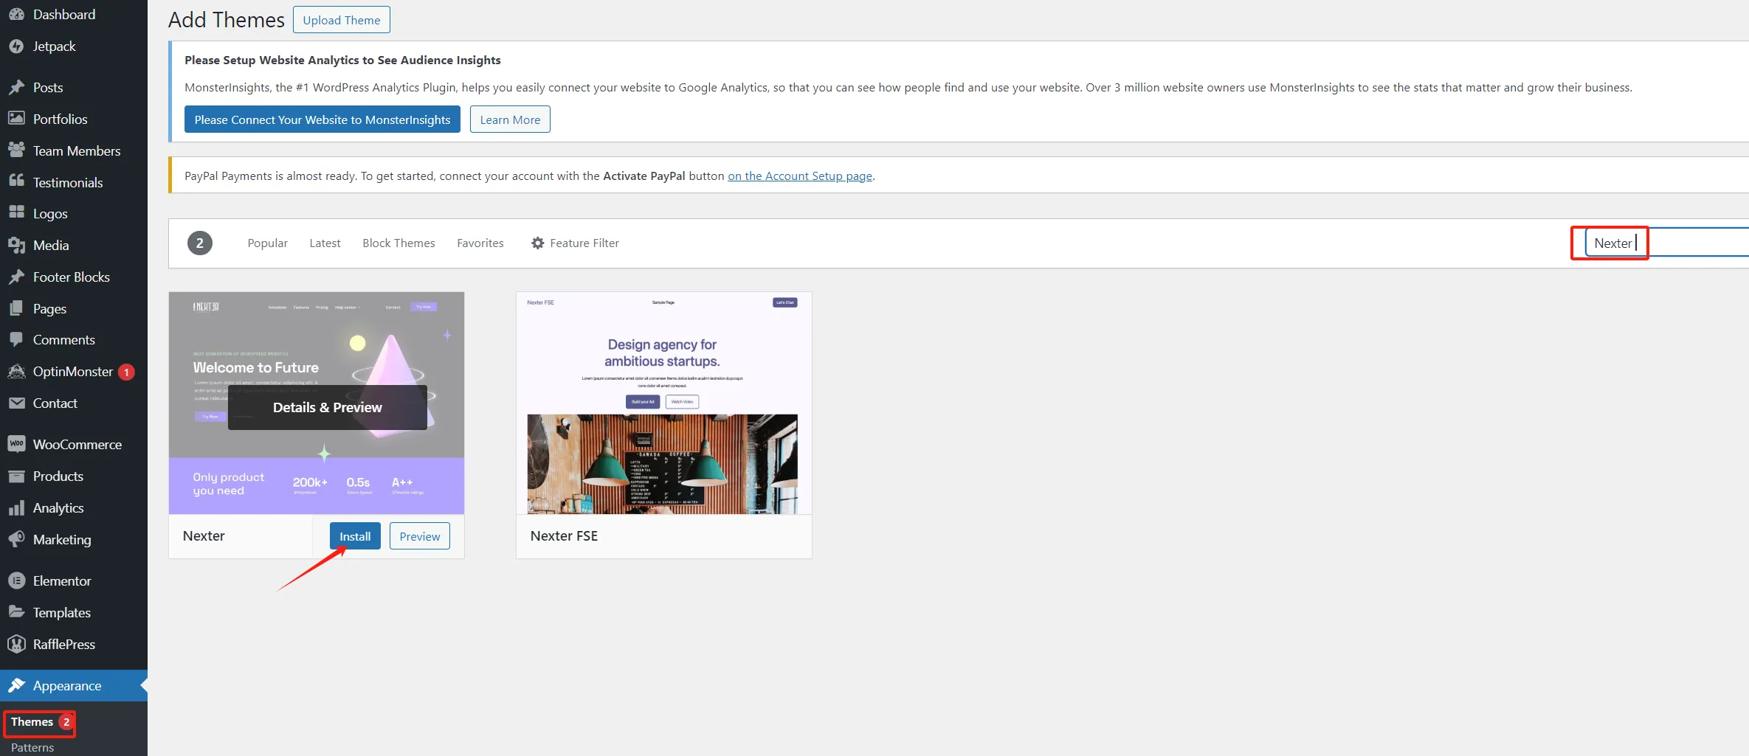Viewport: 1749px width, 756px height.
Task: Click the Posts pushpin icon
Action: tap(16, 87)
